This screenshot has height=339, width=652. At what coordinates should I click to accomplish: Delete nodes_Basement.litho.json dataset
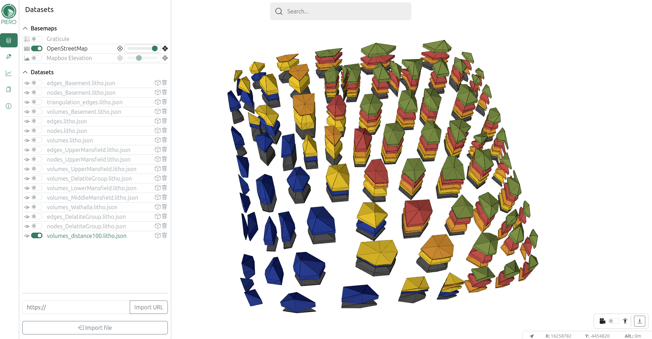point(164,92)
